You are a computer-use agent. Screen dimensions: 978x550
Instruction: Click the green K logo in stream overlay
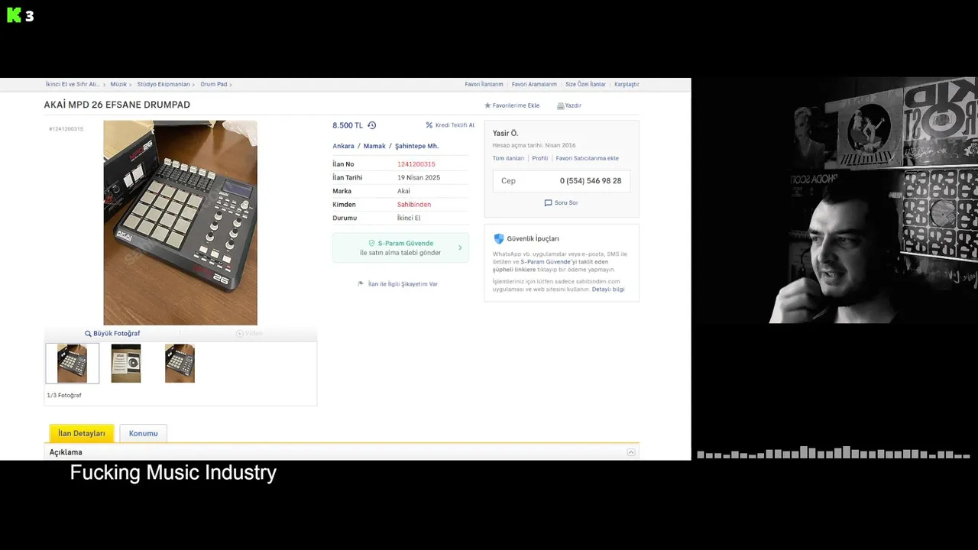tap(14, 15)
